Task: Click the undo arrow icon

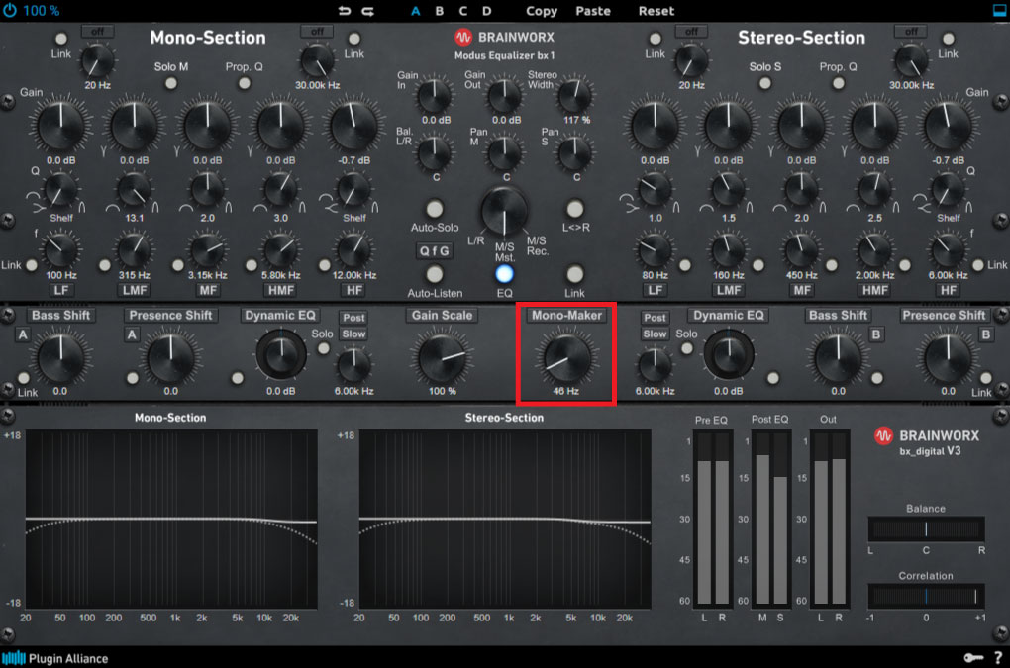Action: (x=345, y=11)
